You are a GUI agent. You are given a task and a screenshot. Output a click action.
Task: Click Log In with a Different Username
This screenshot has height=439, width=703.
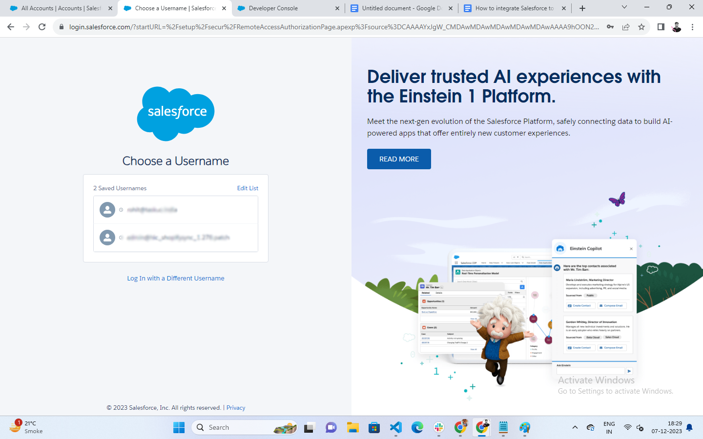176,278
